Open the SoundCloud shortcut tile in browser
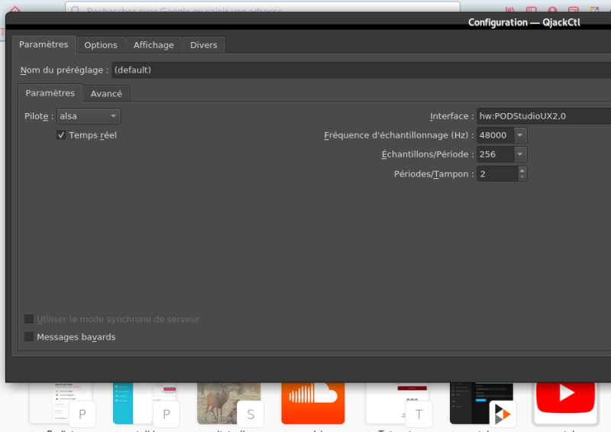Viewport: 611px width, 432px height. [x=313, y=403]
